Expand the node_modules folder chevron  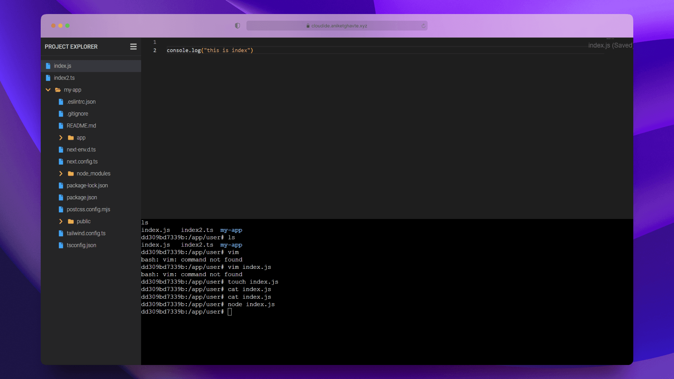click(x=61, y=174)
